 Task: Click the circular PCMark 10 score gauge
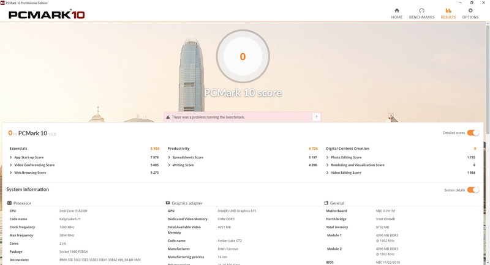click(243, 56)
